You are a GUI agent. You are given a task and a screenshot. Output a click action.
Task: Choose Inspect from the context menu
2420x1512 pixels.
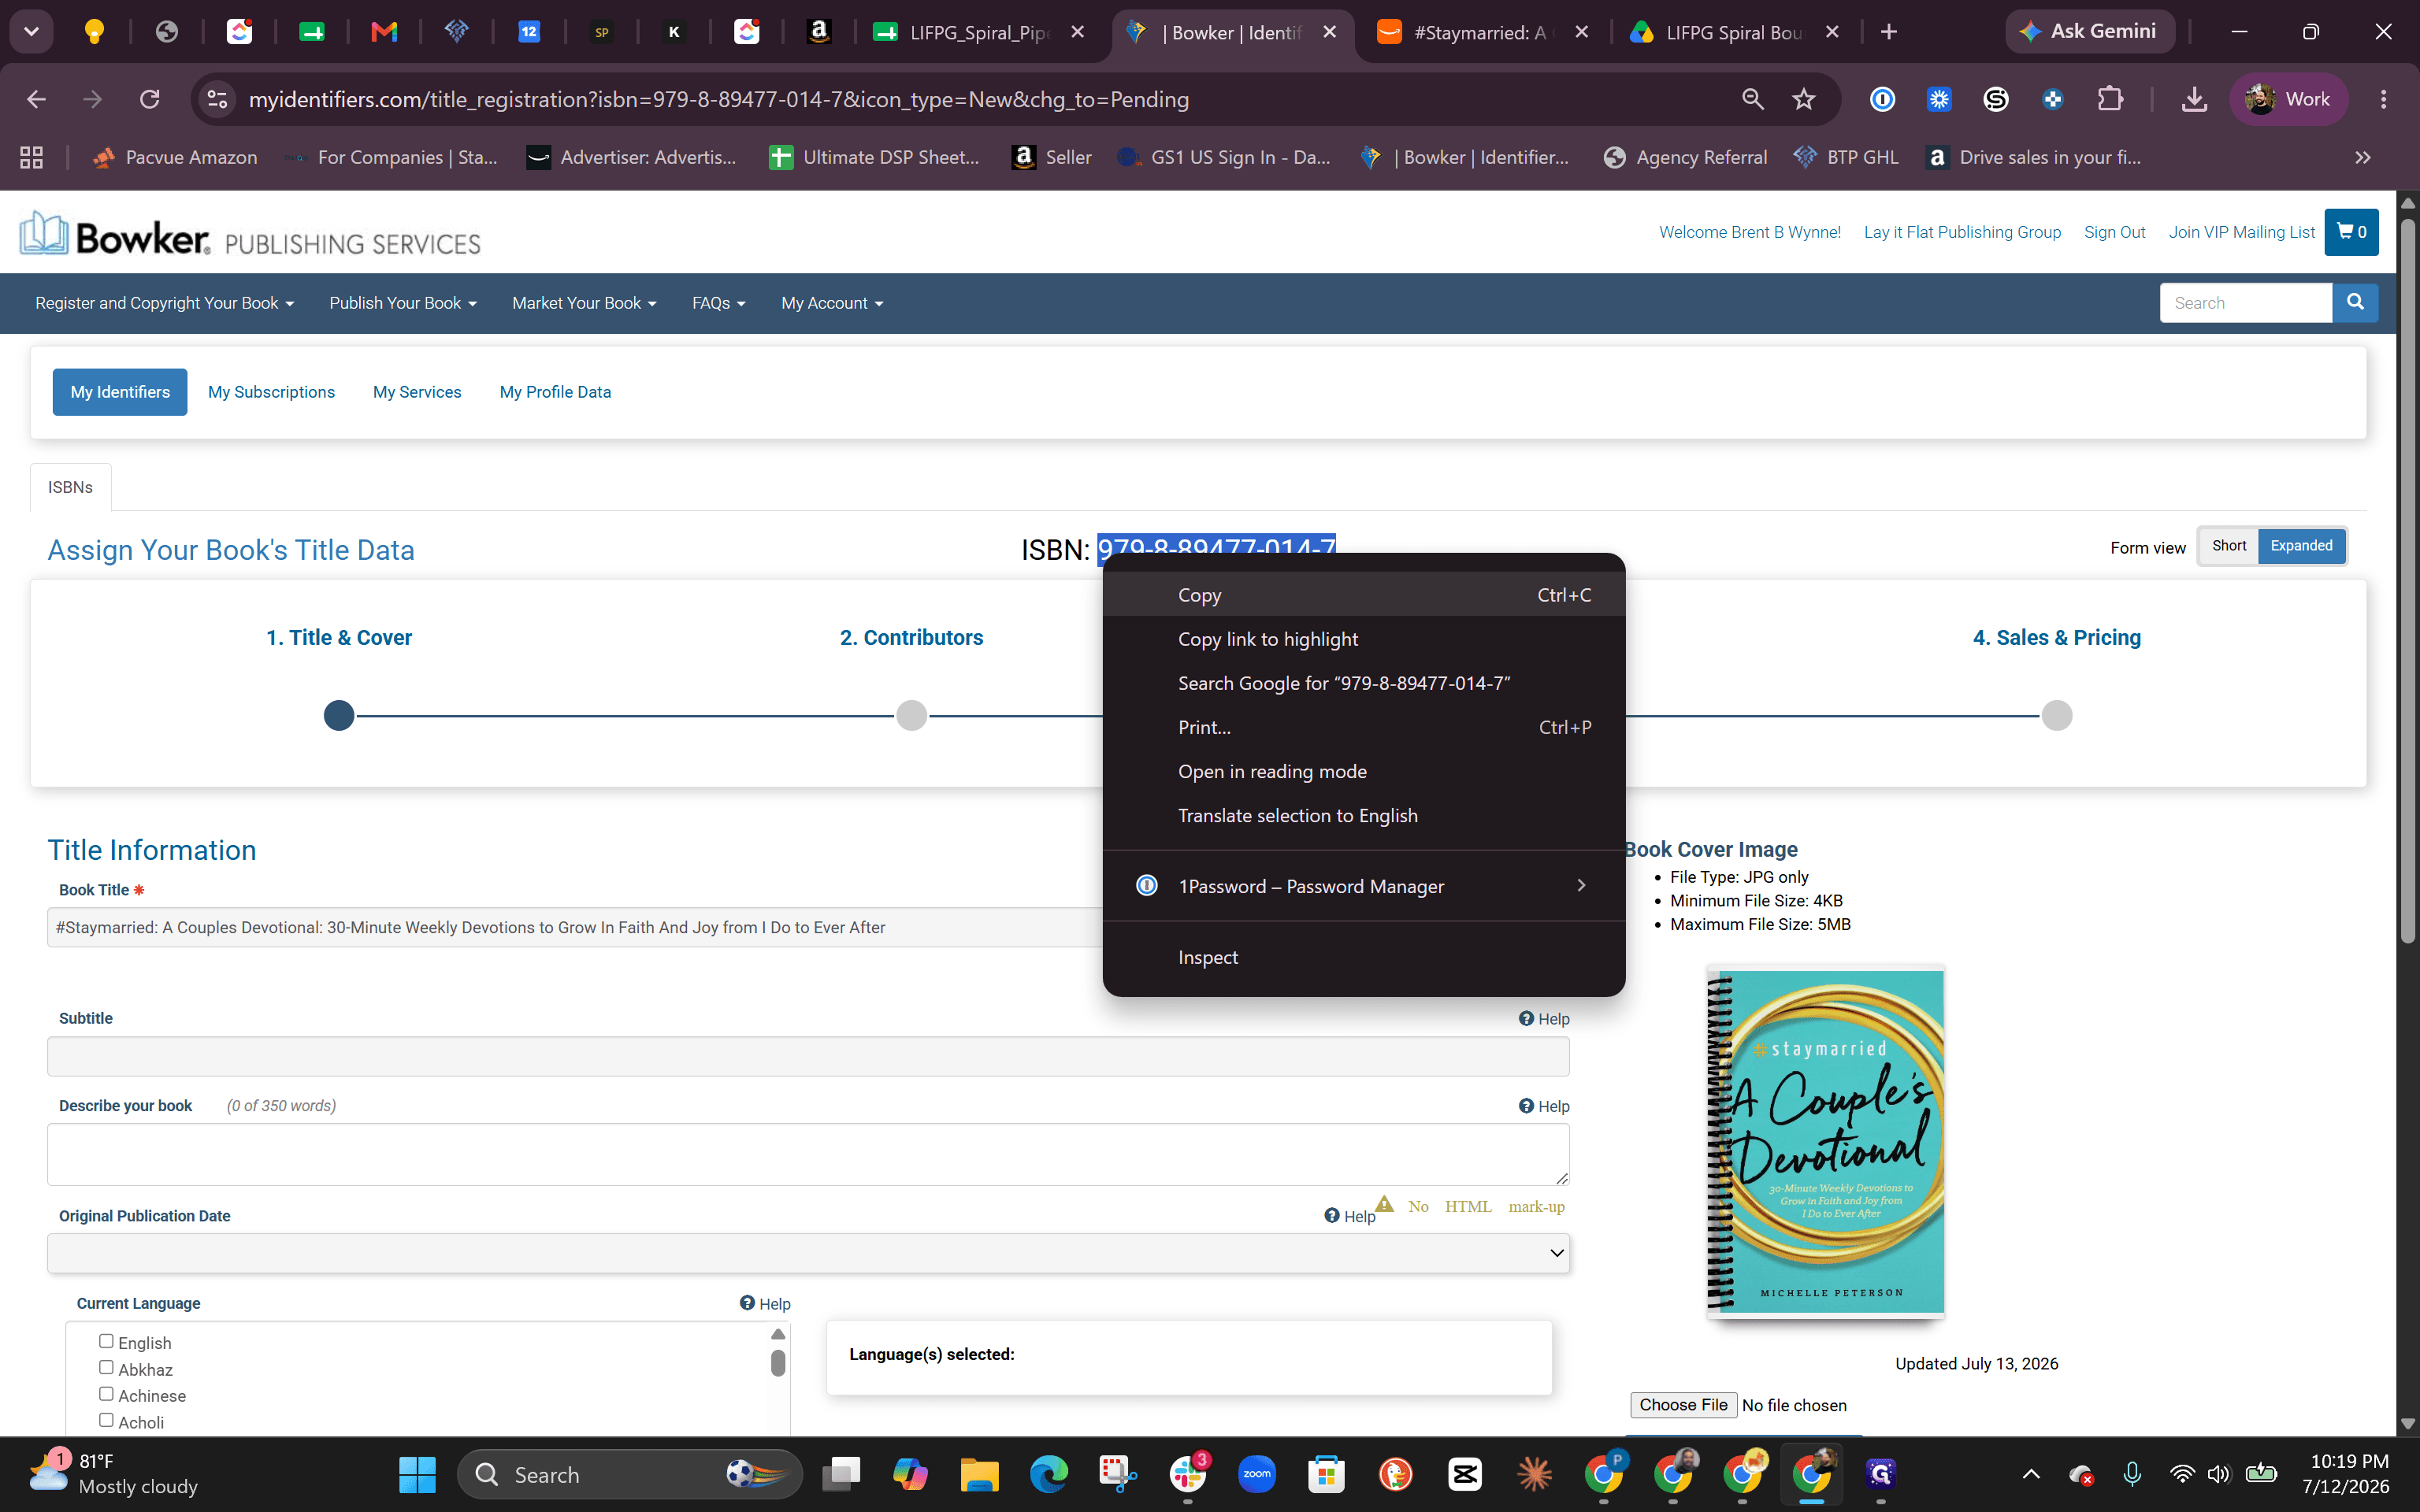pyautogui.click(x=1364, y=957)
